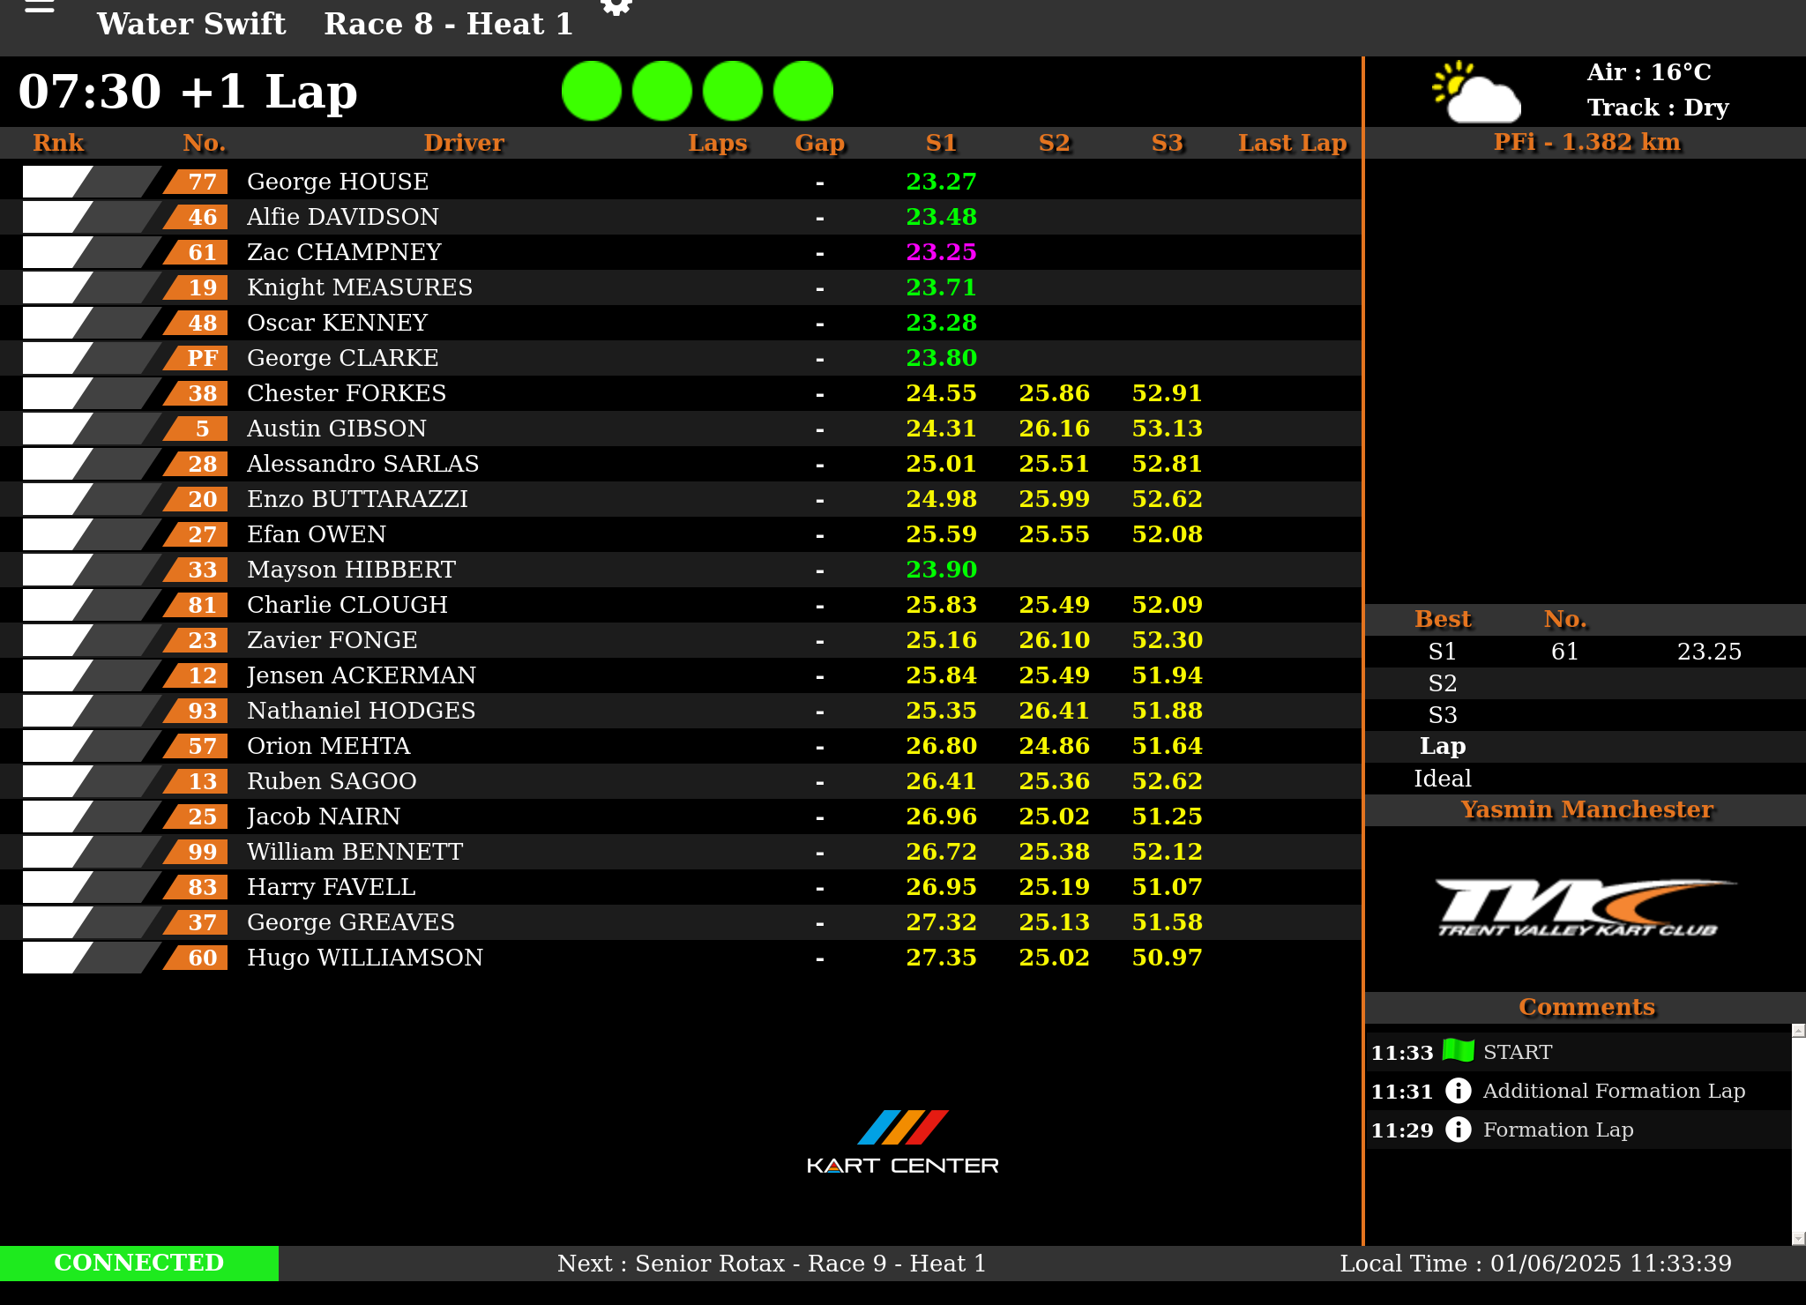This screenshot has width=1806, height=1305.
Task: Click the Trent Valley Kart Club logo
Action: [1586, 908]
